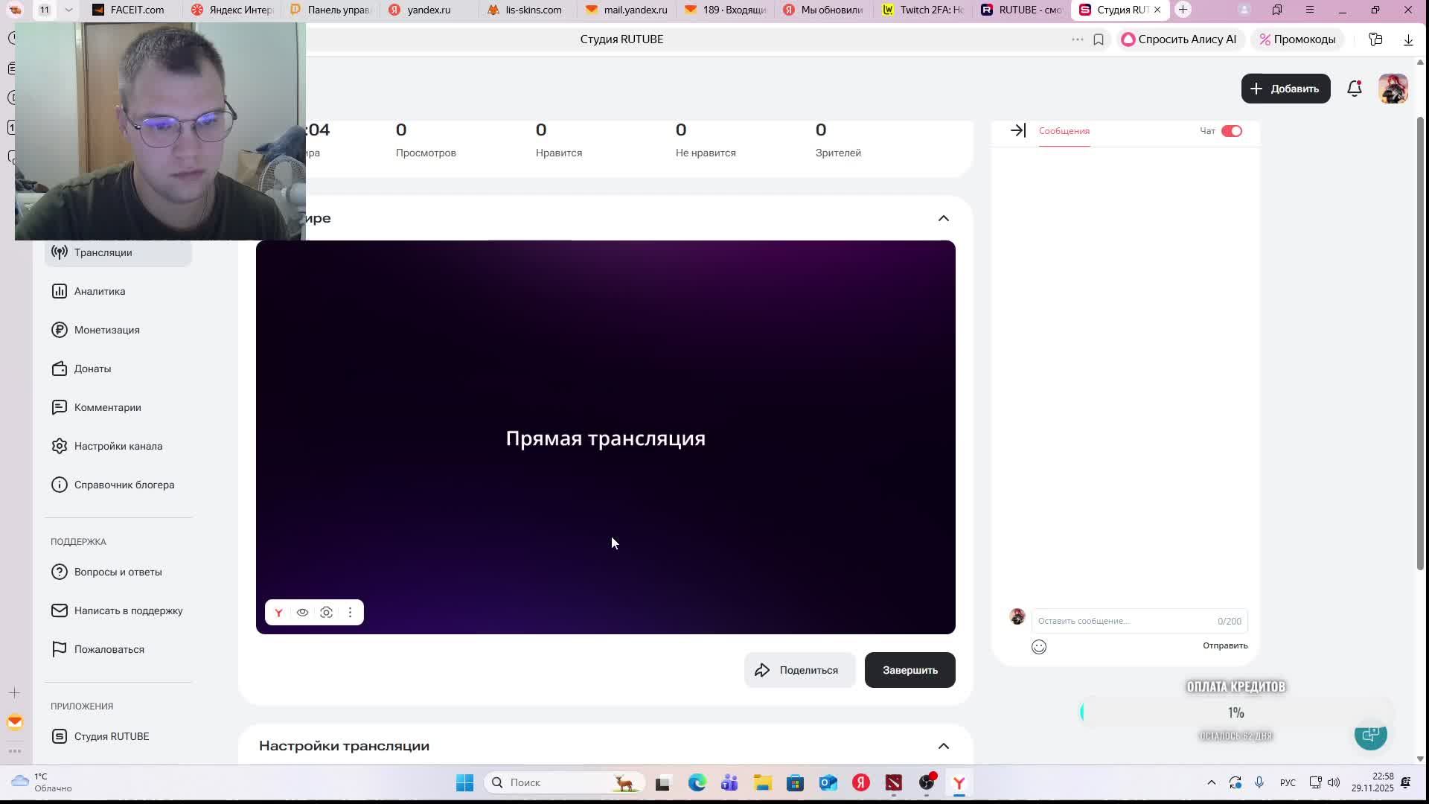This screenshot has height=804, width=1429.
Task: Toggle the eye visibility icon on player
Action: point(302,613)
